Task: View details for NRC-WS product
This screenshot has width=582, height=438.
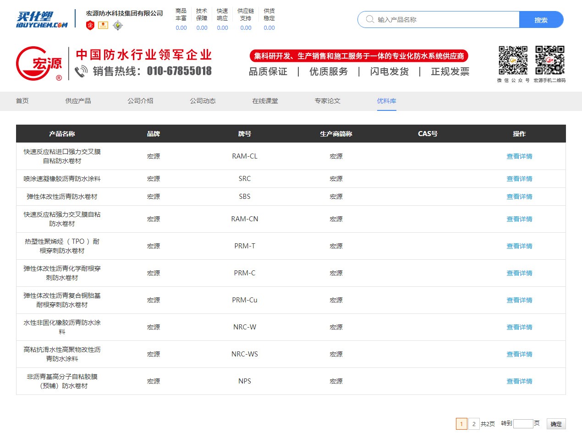Action: (x=519, y=354)
